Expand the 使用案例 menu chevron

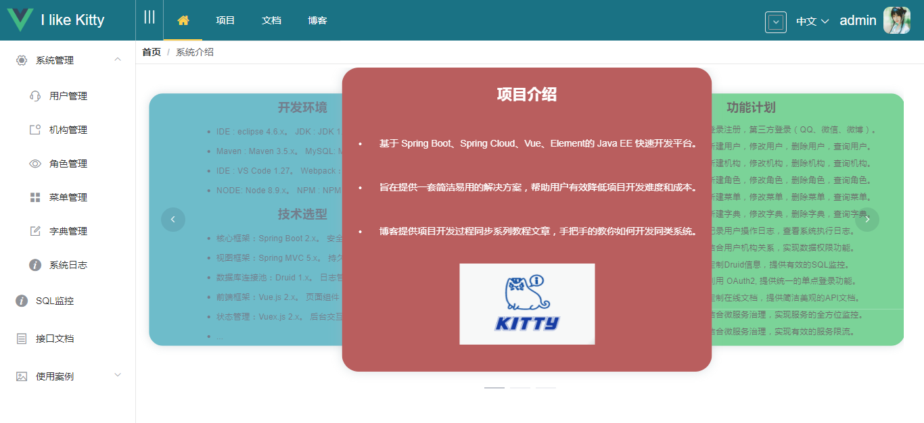[x=118, y=375]
